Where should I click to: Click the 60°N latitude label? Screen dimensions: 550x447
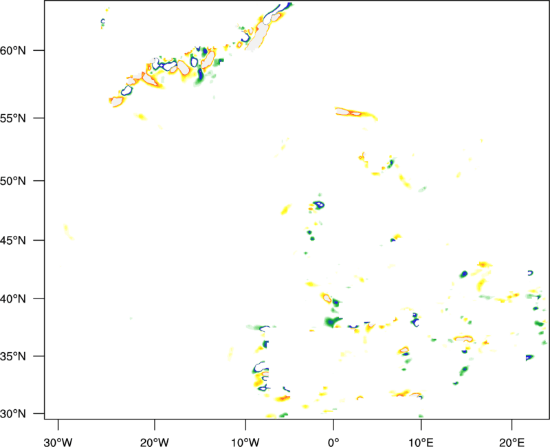13,50
